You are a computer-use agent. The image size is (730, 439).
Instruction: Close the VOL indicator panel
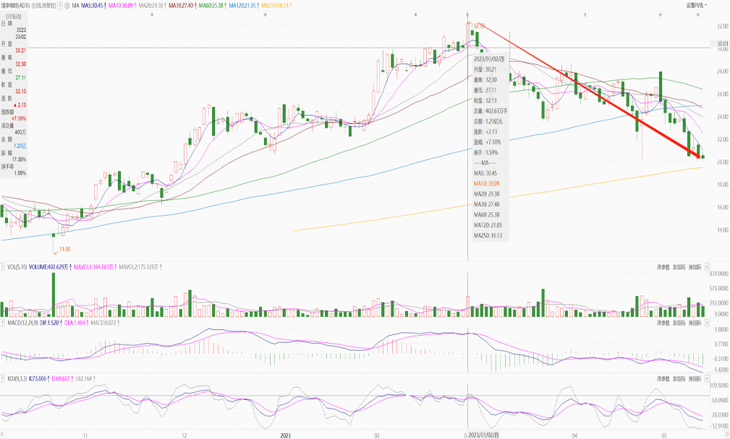click(x=707, y=268)
